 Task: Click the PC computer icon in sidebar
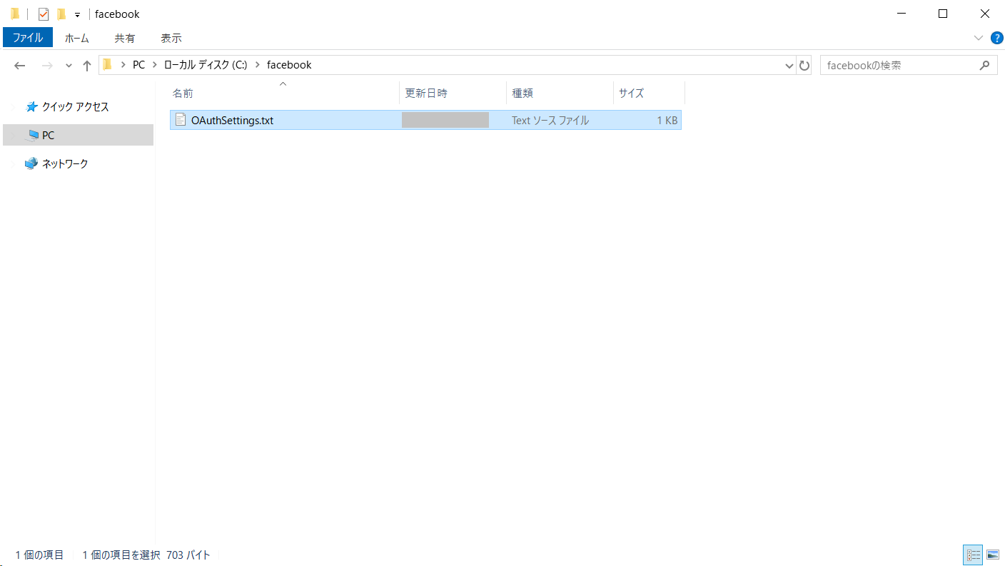pyautogui.click(x=32, y=135)
